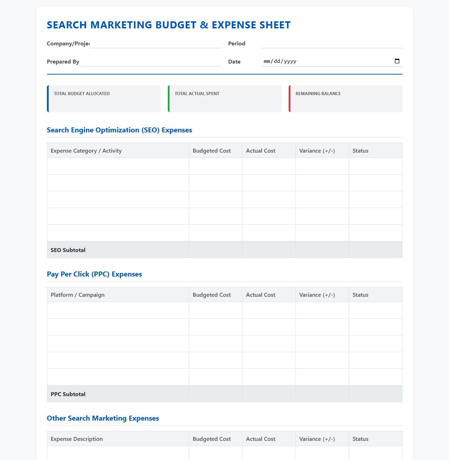449x460 pixels.
Task: Click the Pay Per Click (PPC) Expenses heading
Action: pos(95,274)
